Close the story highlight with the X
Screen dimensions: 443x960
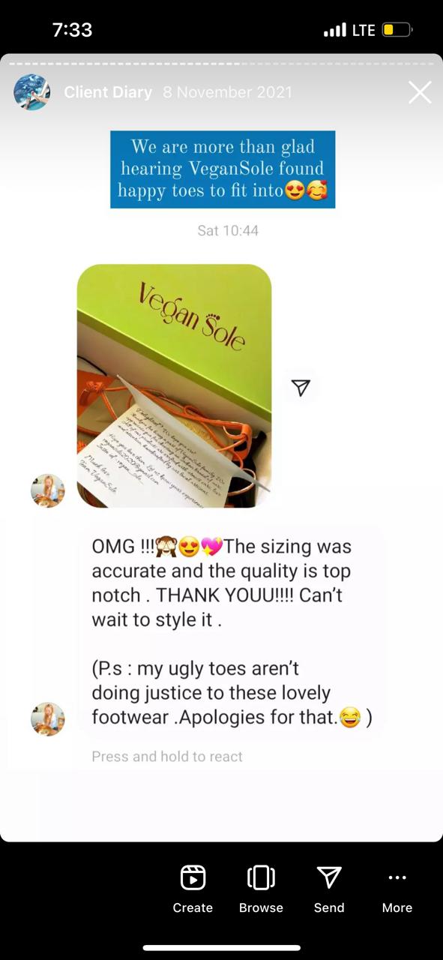tap(420, 92)
